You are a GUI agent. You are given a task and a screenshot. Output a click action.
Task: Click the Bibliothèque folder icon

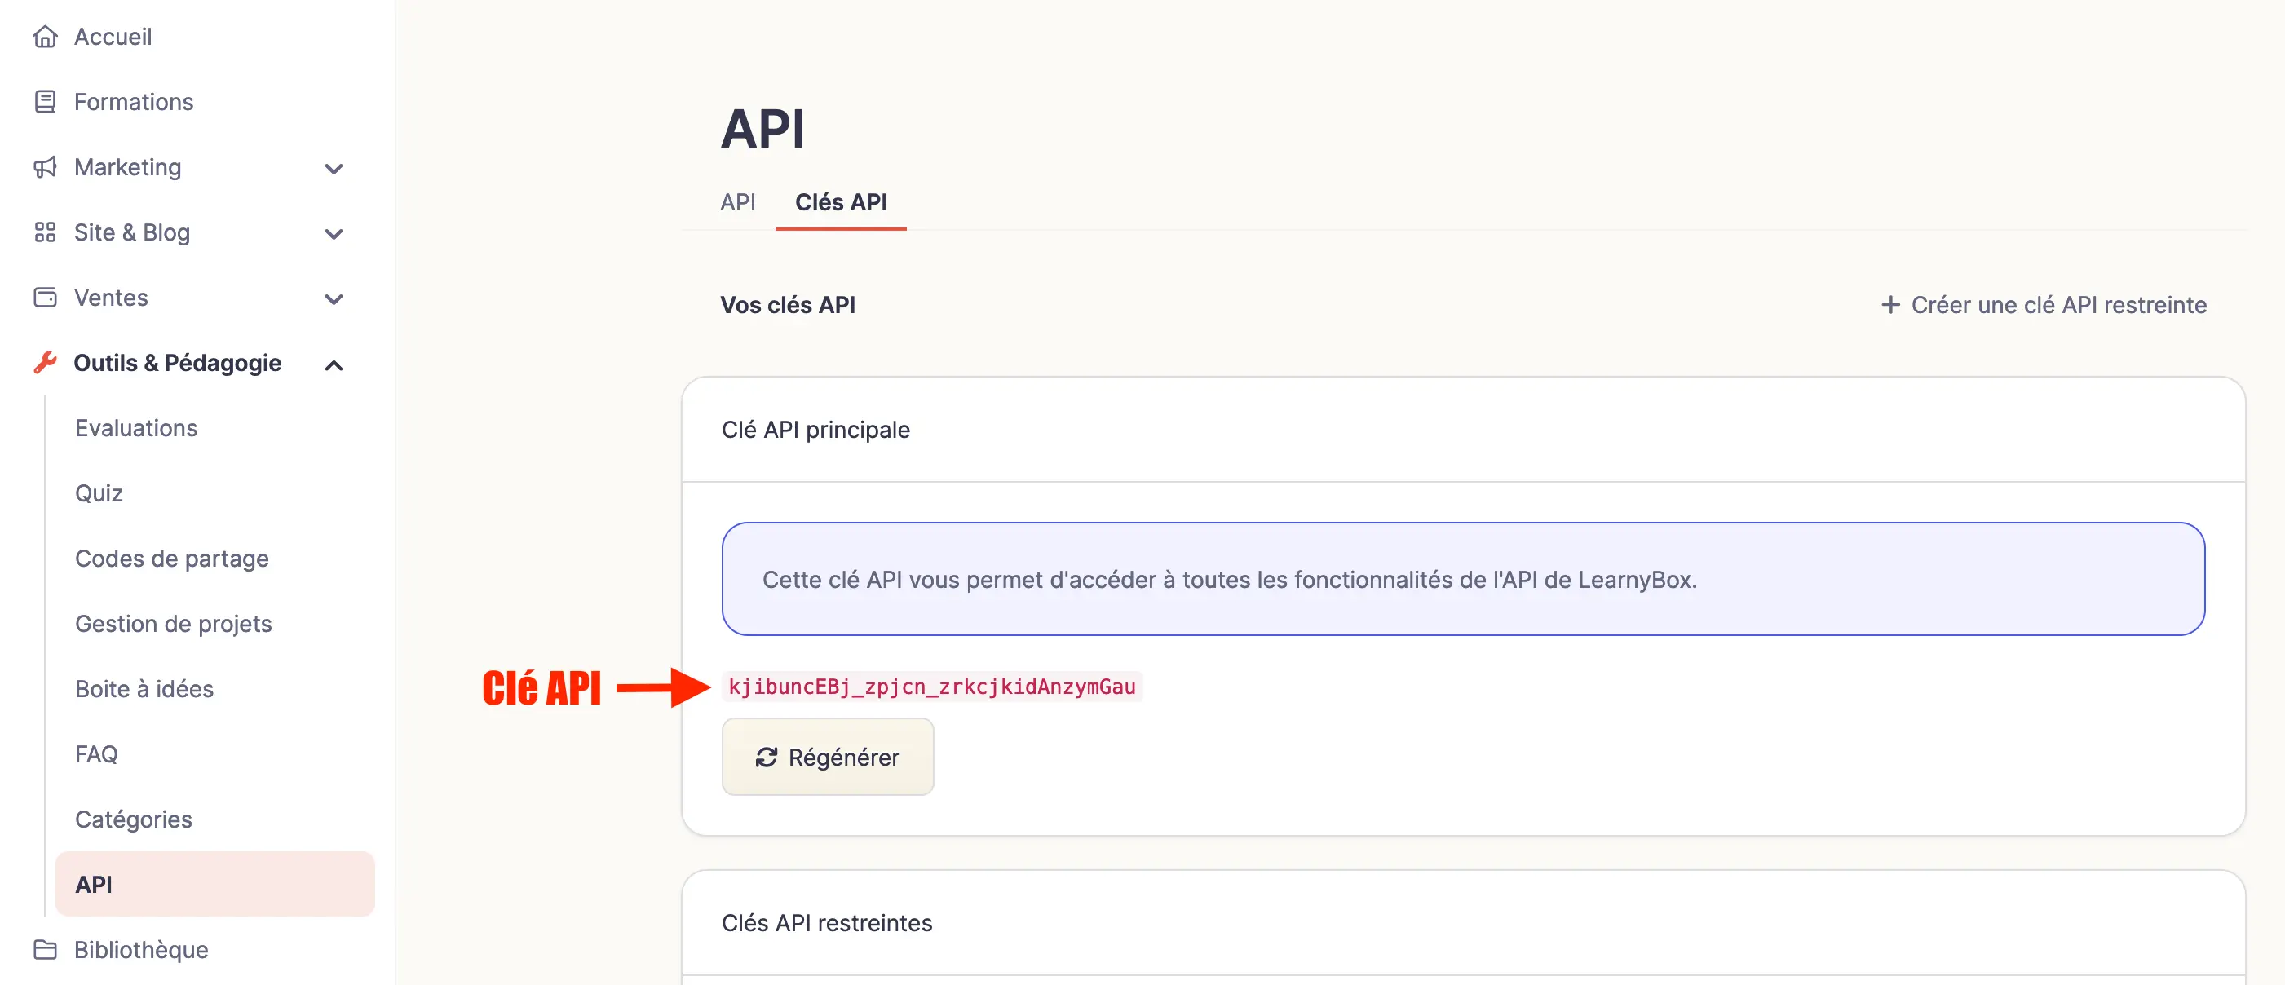(x=45, y=950)
